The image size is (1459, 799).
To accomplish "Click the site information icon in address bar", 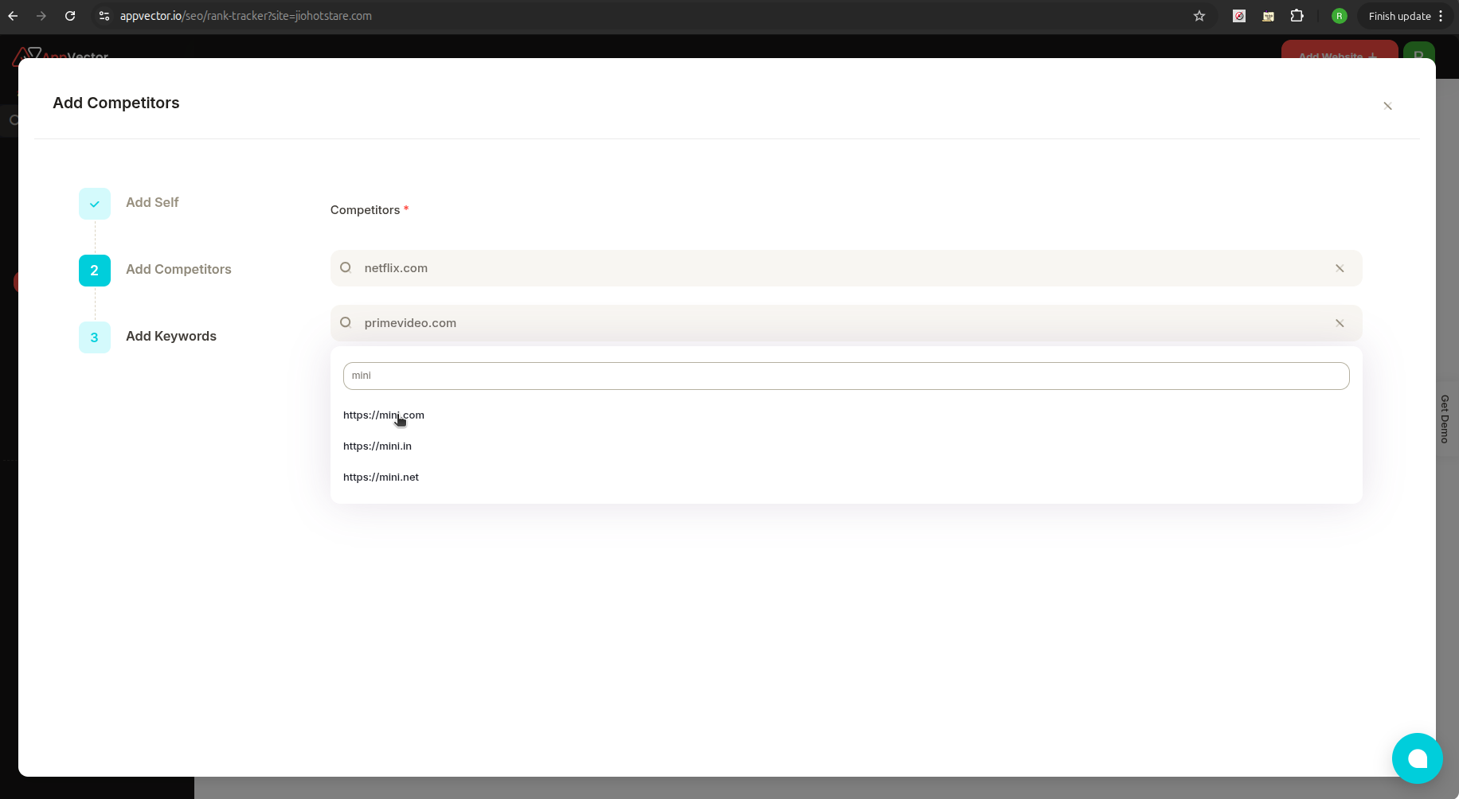I will pos(104,16).
